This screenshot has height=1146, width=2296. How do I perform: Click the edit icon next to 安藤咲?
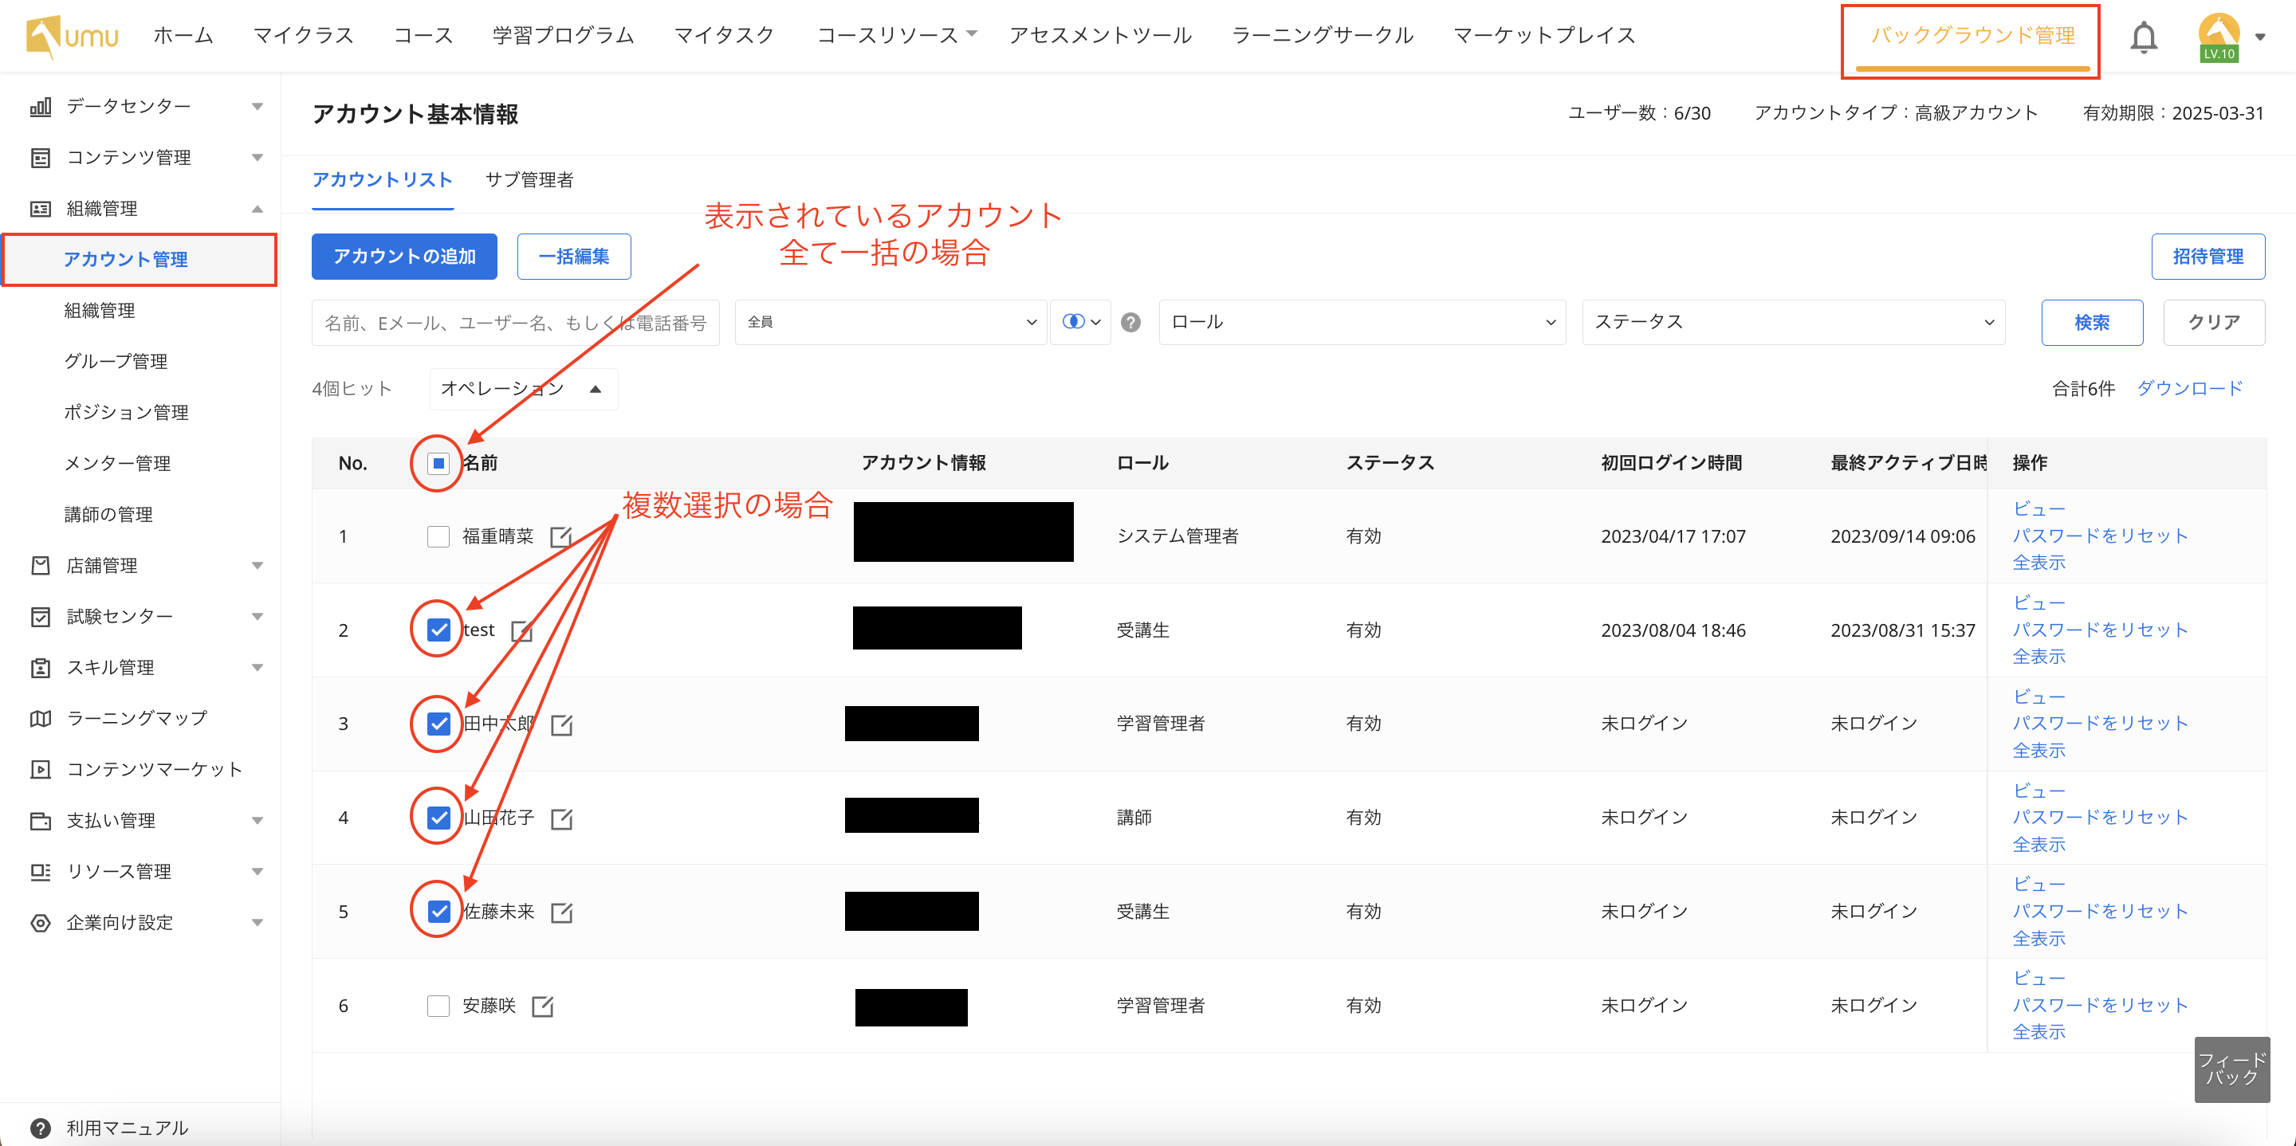coord(542,1006)
